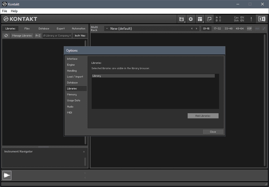Viewport: 269px width, 187px height.
Task: Click the Library column header
Action: tap(153, 76)
